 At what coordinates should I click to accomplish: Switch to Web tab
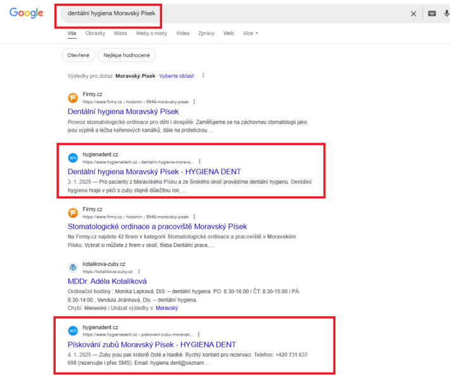pyautogui.click(x=228, y=34)
